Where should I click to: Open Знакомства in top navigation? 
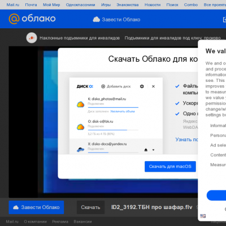(128, 5)
